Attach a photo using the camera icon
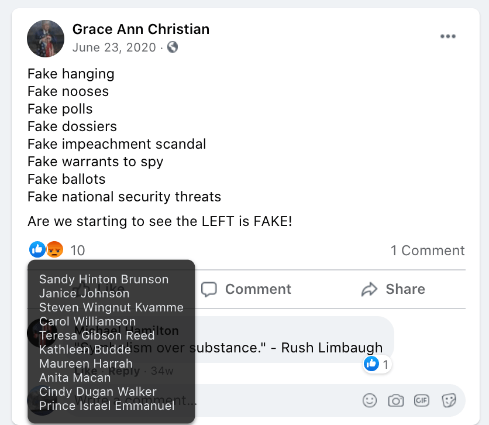489x425 pixels. (x=396, y=400)
